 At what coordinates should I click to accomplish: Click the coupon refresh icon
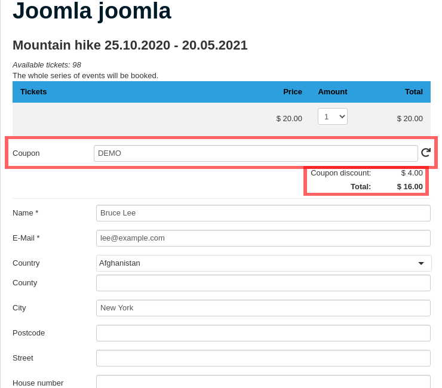click(x=426, y=153)
